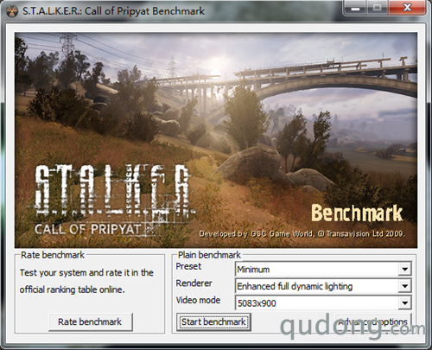This screenshot has height=350, width=432.
Task: Click the window title bar text
Action: 113,11
